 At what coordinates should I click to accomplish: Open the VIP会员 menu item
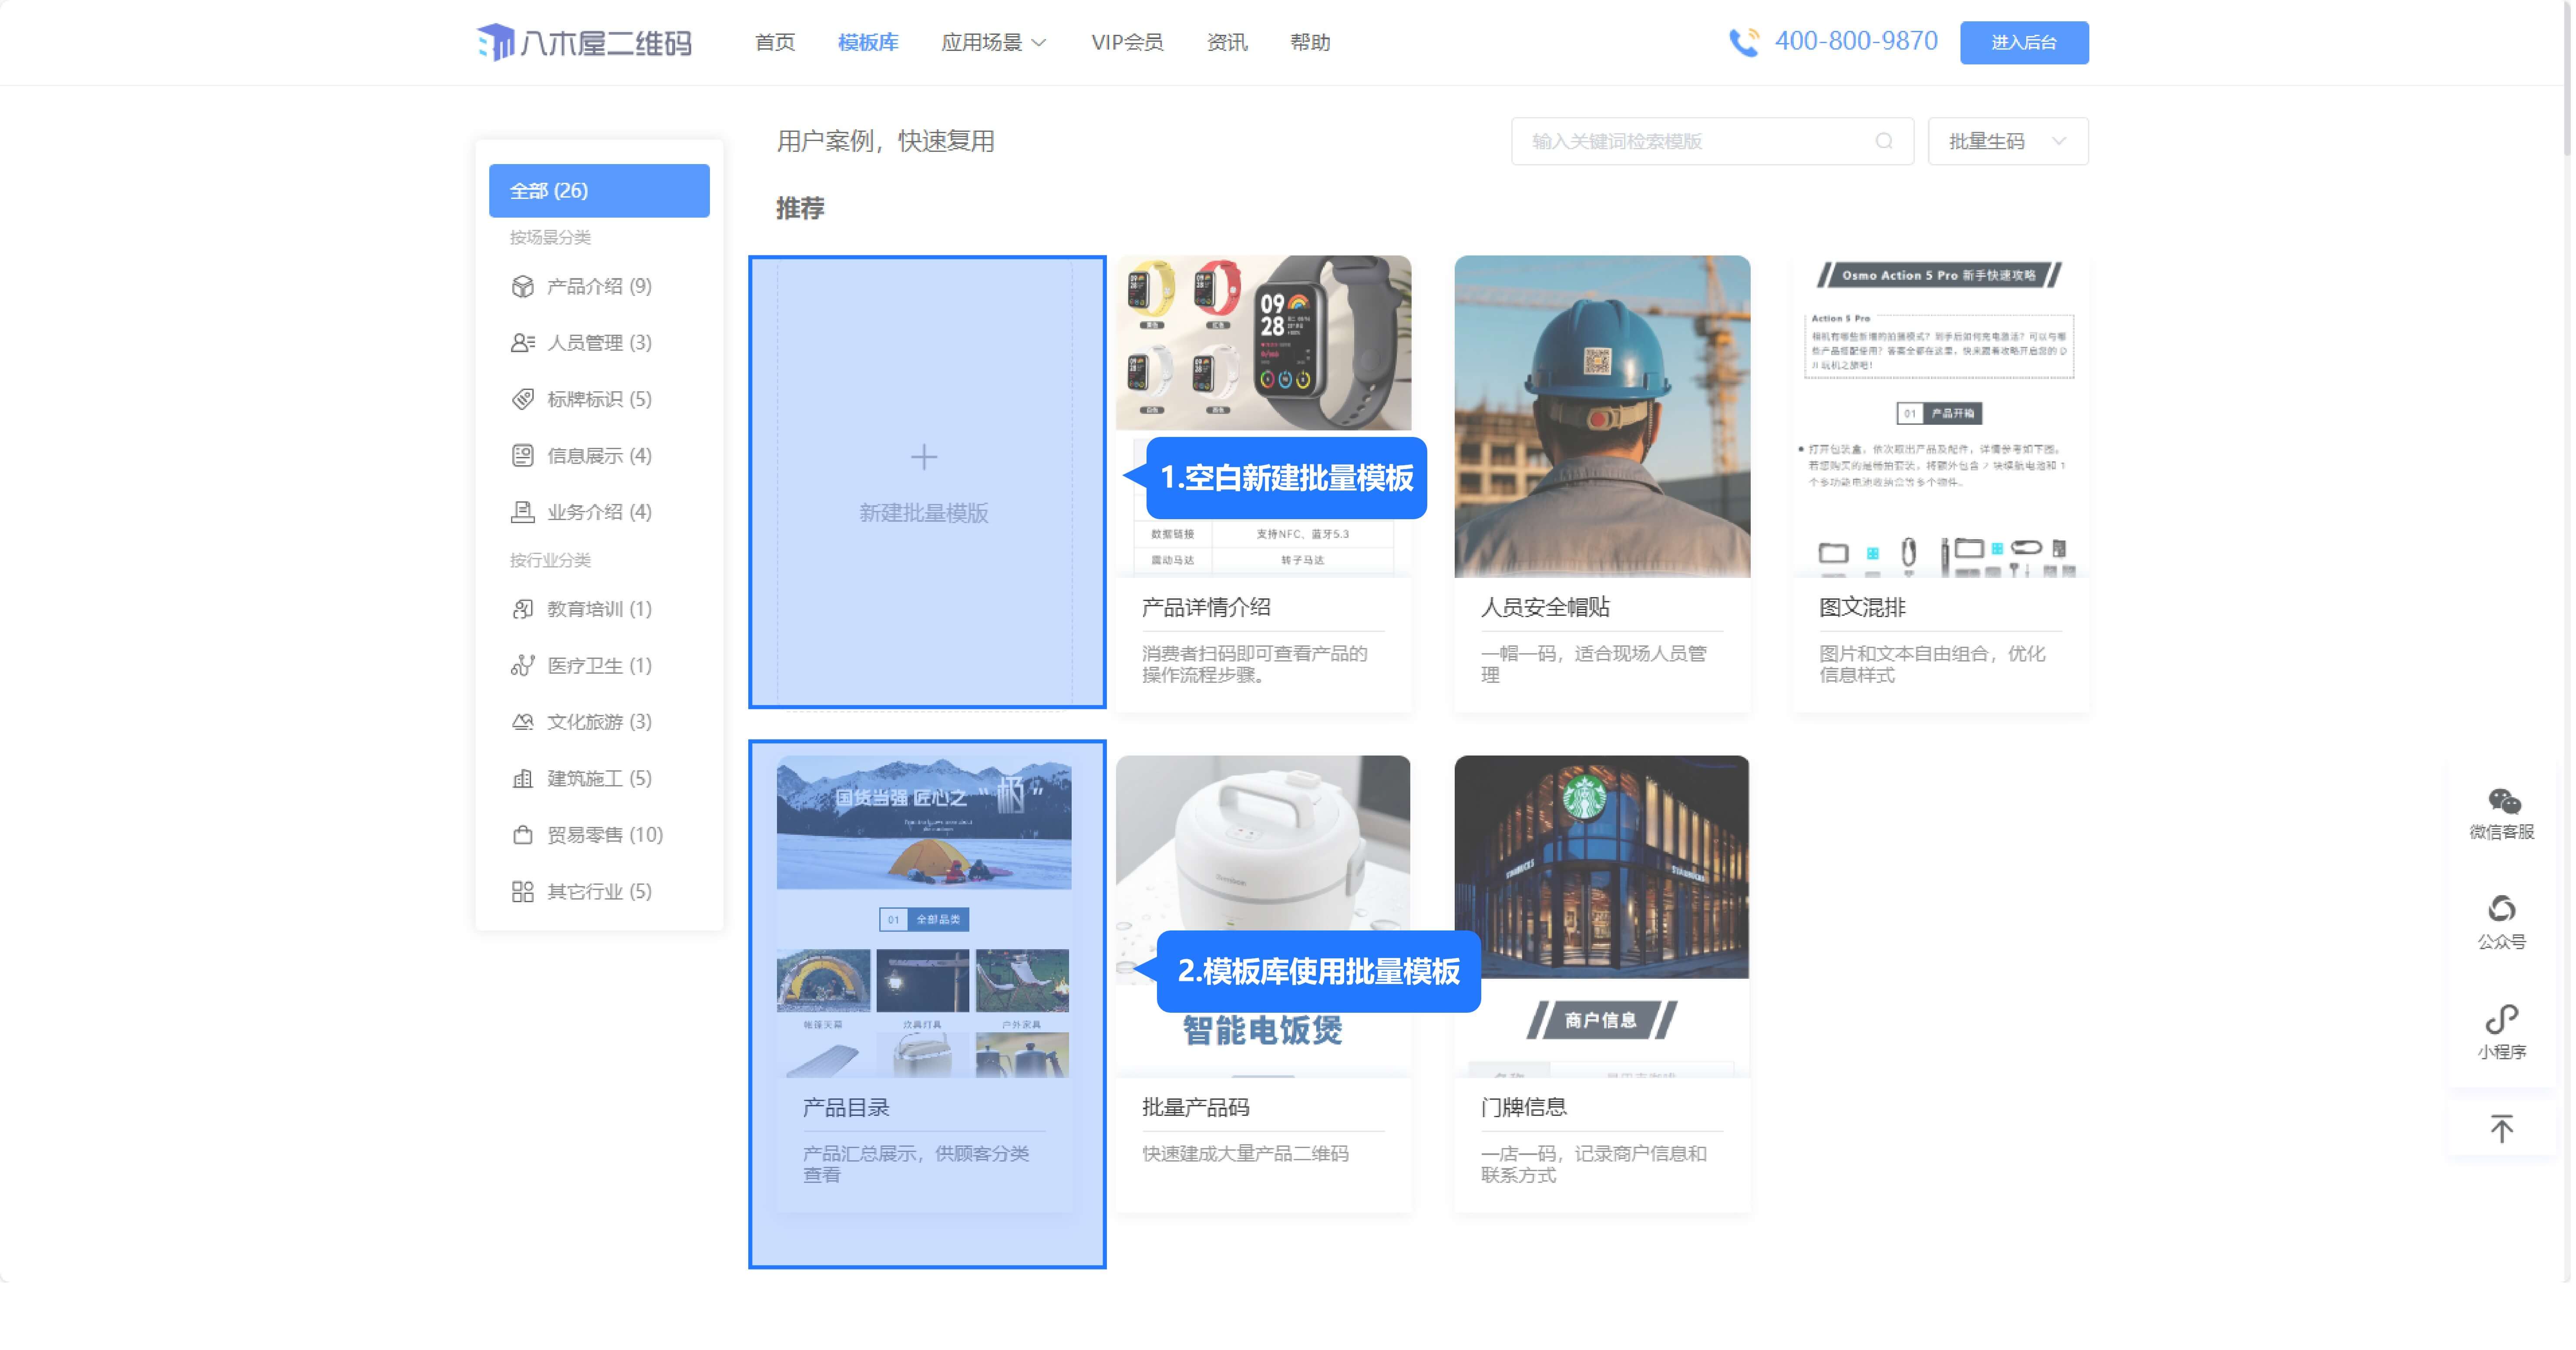pyautogui.click(x=1126, y=42)
